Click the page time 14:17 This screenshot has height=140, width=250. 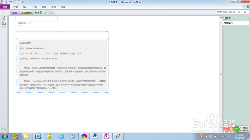[20, 26]
